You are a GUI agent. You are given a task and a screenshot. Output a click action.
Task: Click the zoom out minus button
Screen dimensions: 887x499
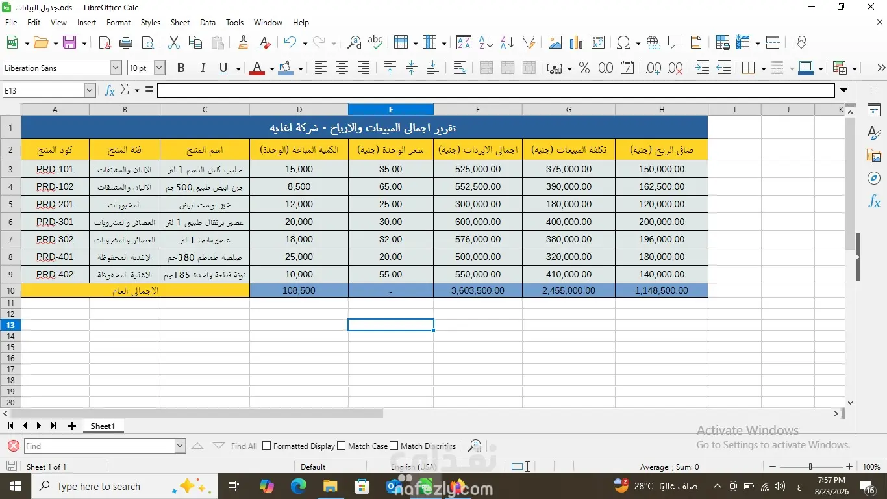[x=772, y=467]
